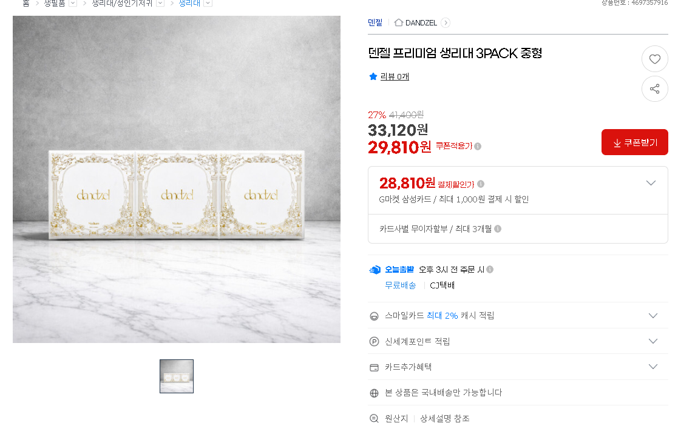The height and width of the screenshot is (423, 678).
Task: Show same-day shipping info icon
Action: (490, 269)
